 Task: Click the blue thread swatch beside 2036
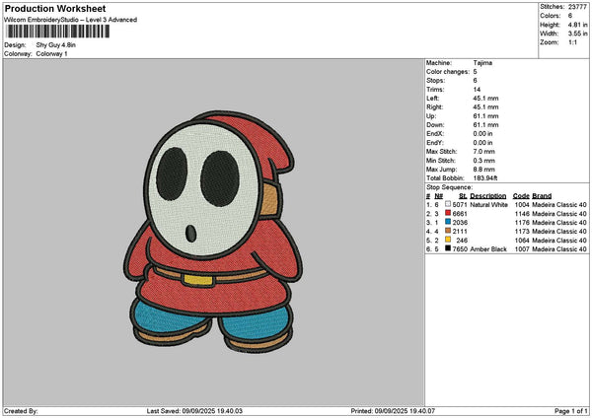click(448, 222)
